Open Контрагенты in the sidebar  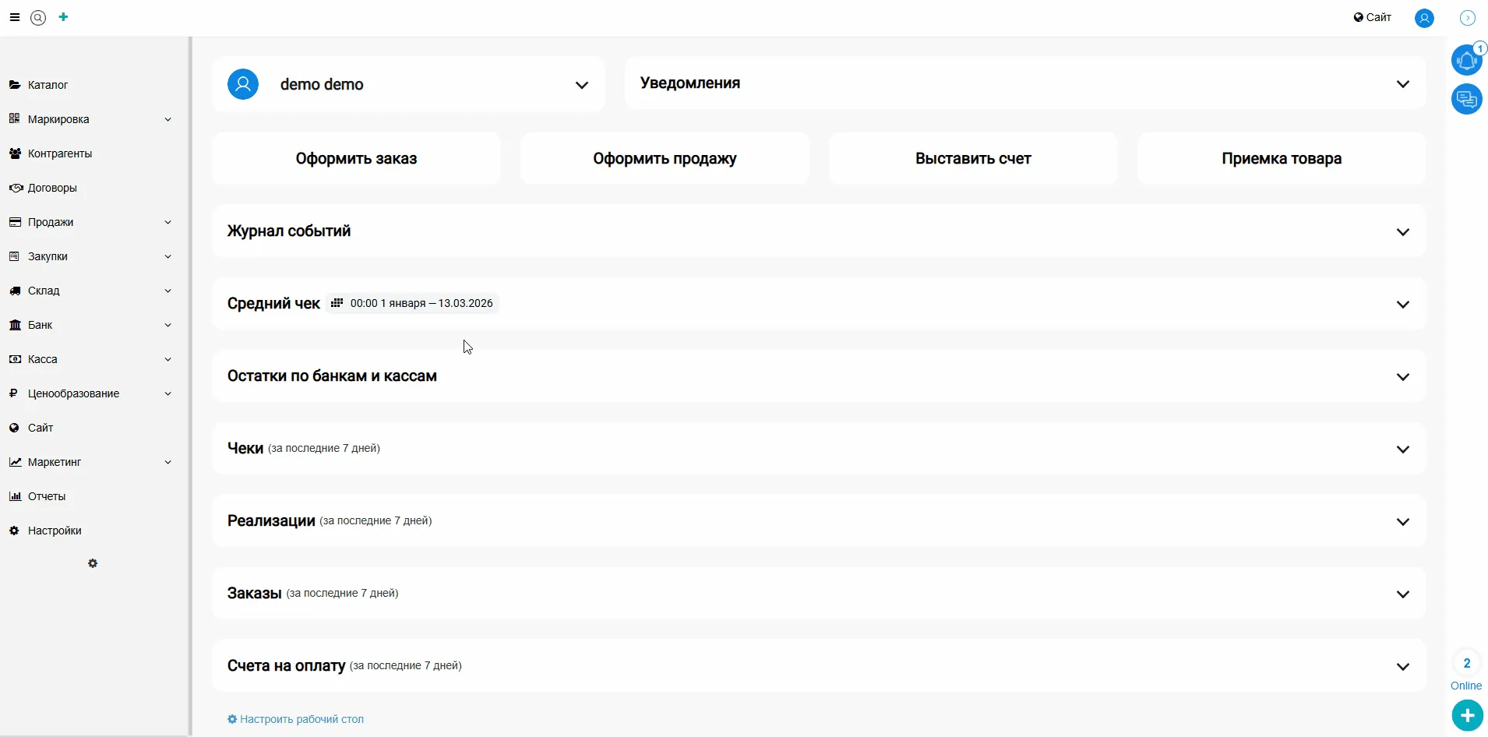coord(60,153)
